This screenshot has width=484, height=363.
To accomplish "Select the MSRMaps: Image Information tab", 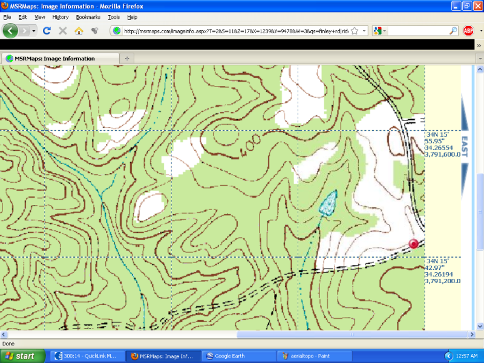I will (59, 59).
